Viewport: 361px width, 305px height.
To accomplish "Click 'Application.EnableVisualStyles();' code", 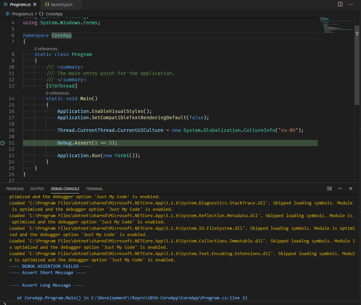I will point(104,111).
